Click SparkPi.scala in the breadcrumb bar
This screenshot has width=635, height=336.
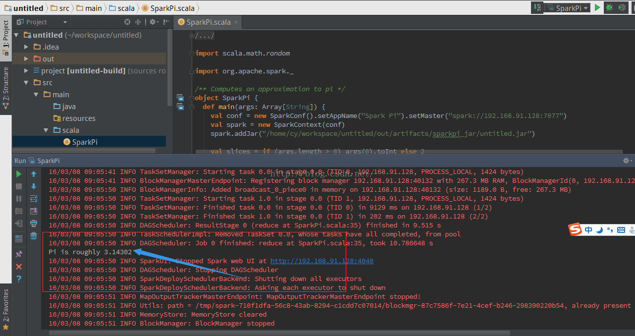tap(167, 8)
